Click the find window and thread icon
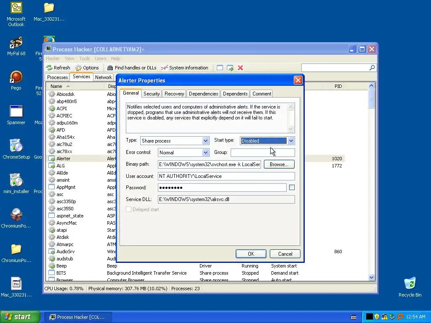Image resolution: width=431 pixels, height=323 pixels. (230, 68)
